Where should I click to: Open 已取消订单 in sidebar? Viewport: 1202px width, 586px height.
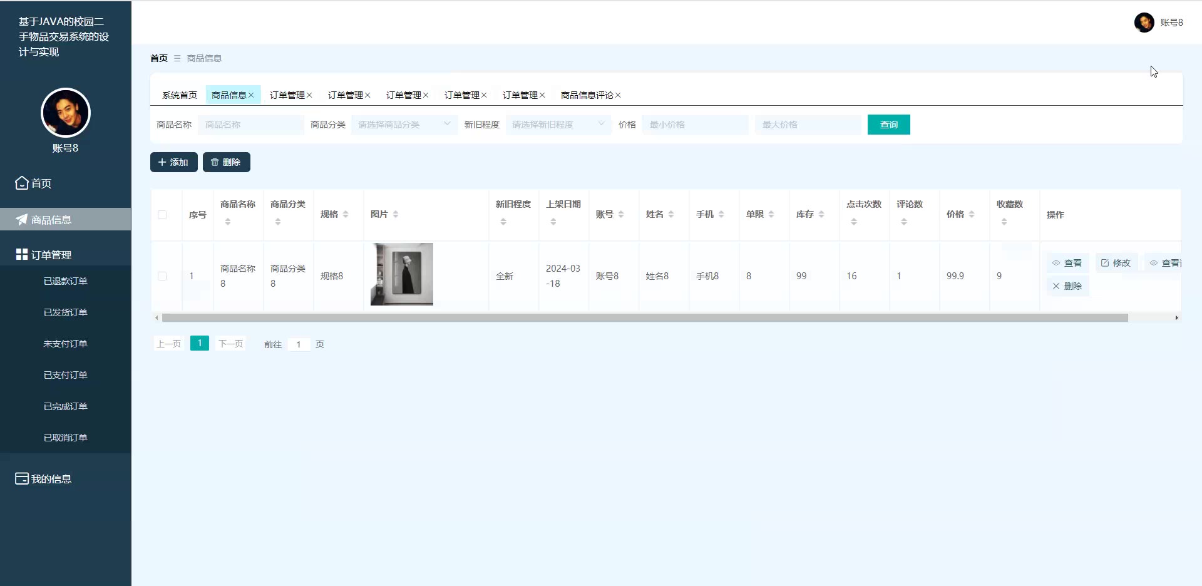coord(66,438)
